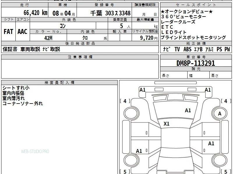The height and width of the screenshot is (174, 233).
Task: Select registration number 千葉 303ス3348
Action: tap(110, 13)
